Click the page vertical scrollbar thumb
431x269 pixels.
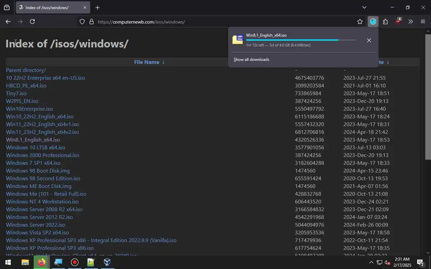tap(428, 97)
